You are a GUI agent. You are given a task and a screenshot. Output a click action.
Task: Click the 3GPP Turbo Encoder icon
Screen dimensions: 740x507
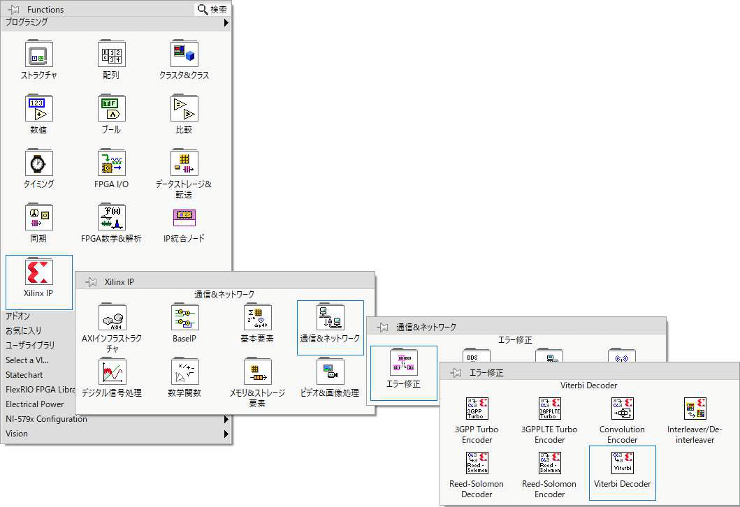point(476,409)
